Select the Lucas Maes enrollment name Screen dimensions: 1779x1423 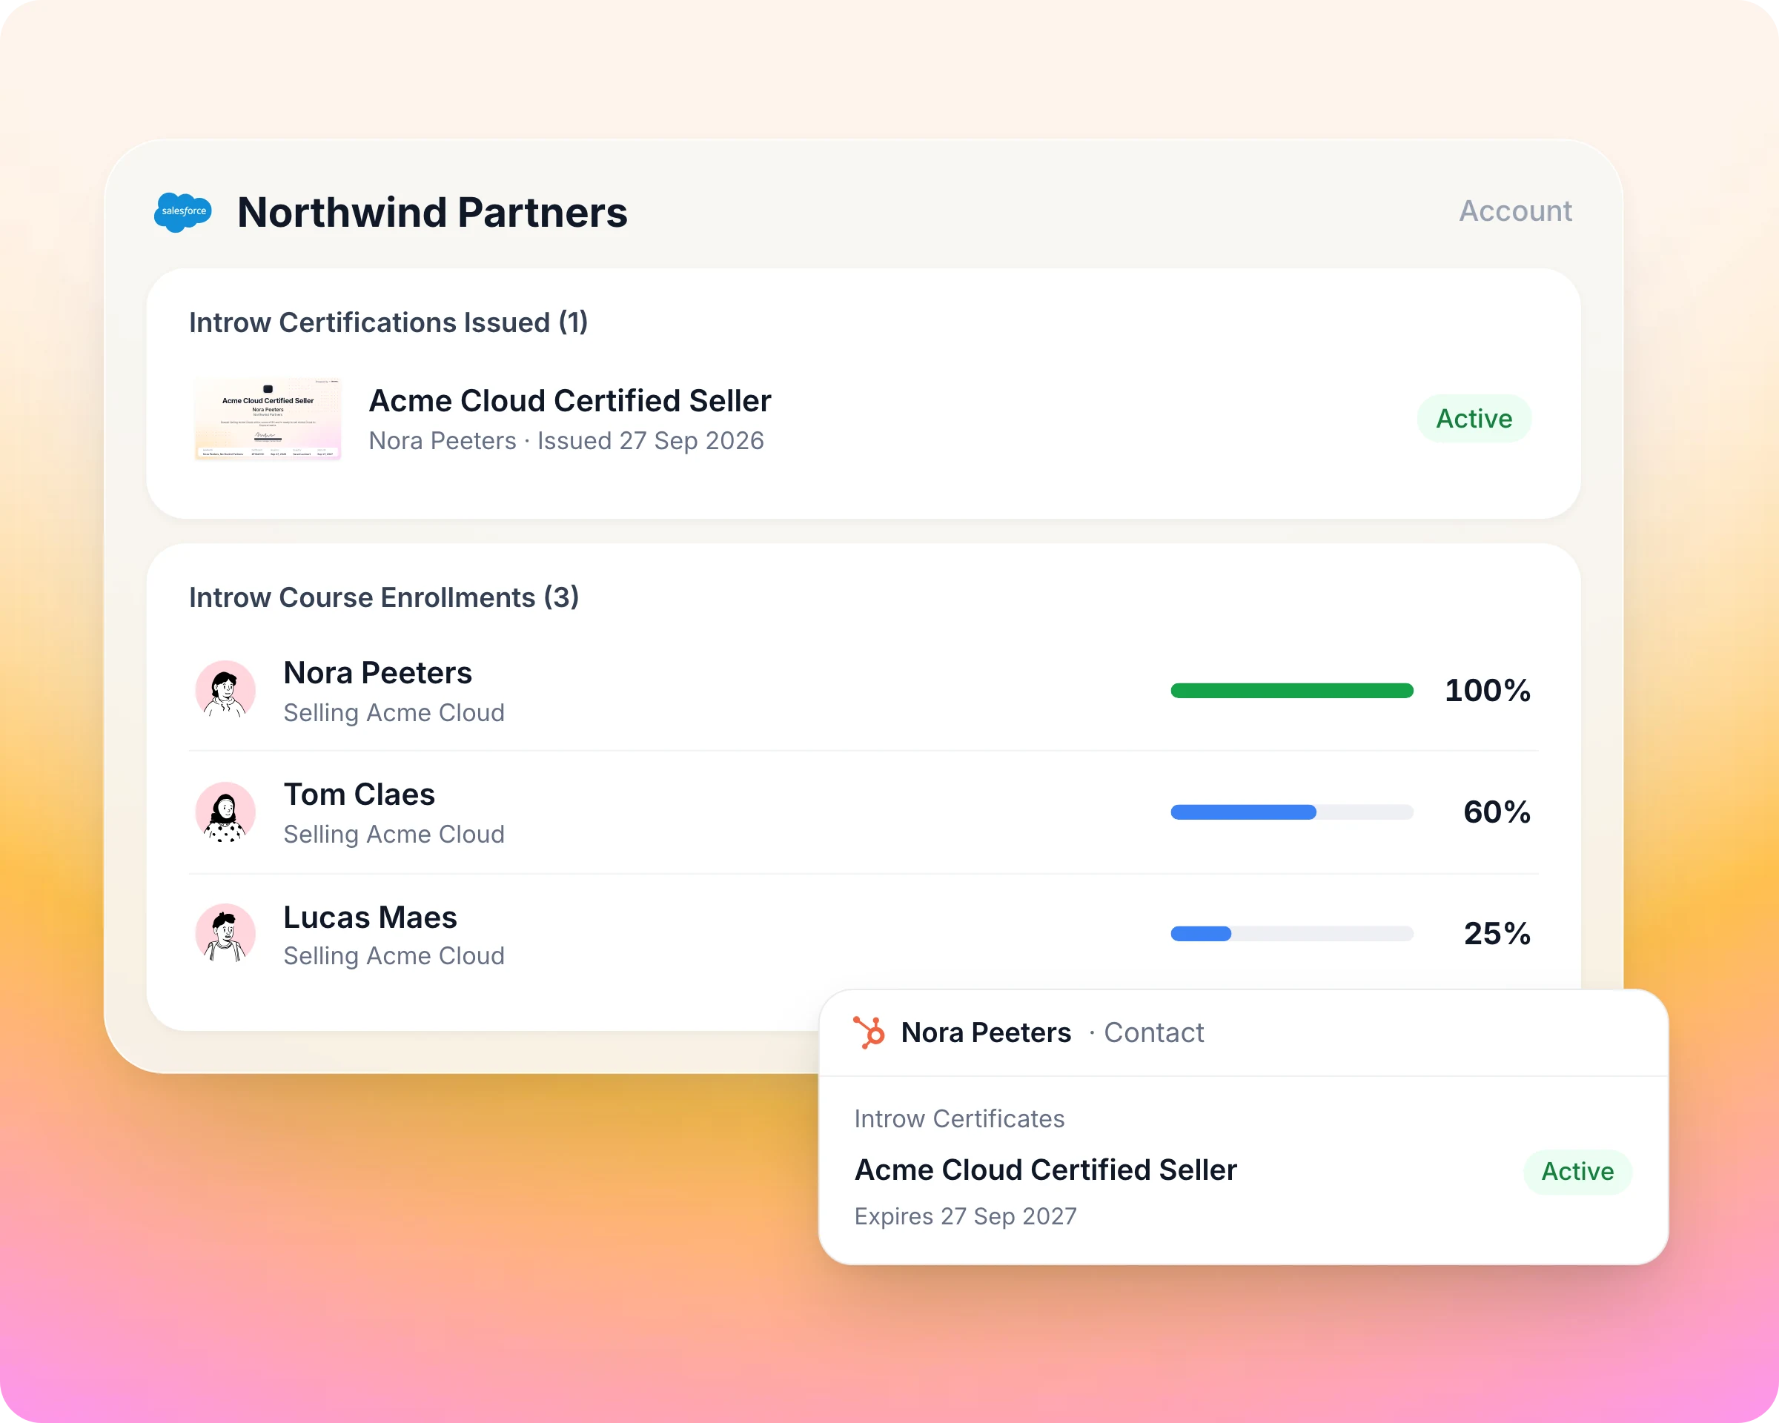(370, 918)
